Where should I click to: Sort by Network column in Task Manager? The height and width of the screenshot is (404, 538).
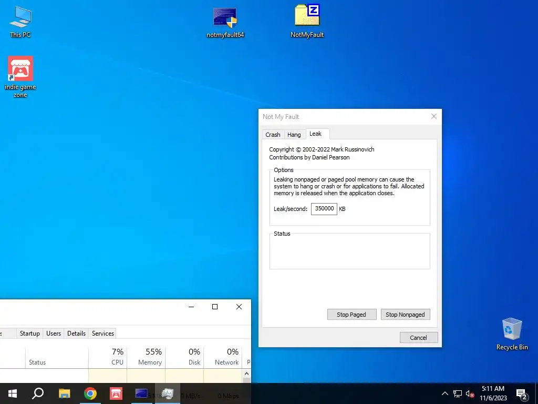[x=223, y=357]
